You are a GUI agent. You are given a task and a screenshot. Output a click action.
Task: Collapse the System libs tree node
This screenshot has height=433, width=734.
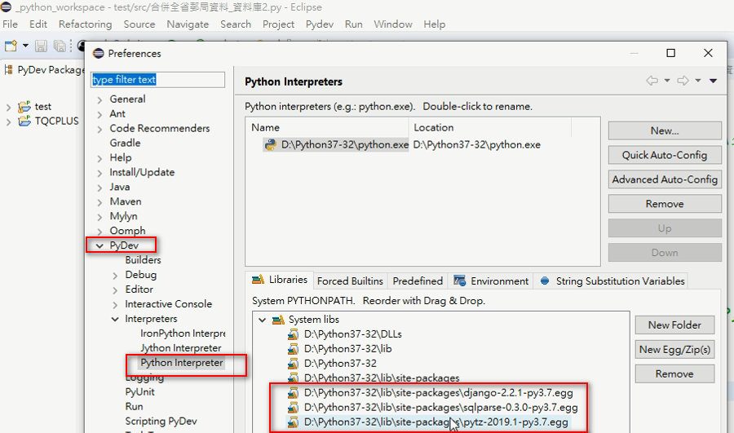(x=262, y=320)
